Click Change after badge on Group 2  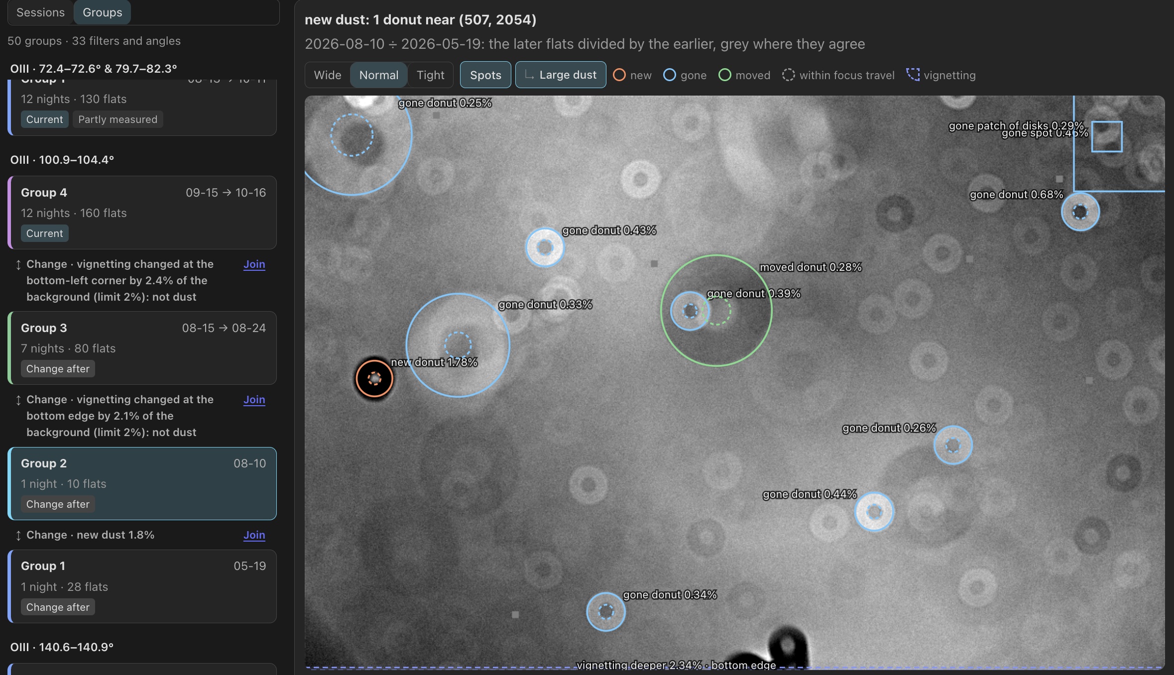(58, 504)
